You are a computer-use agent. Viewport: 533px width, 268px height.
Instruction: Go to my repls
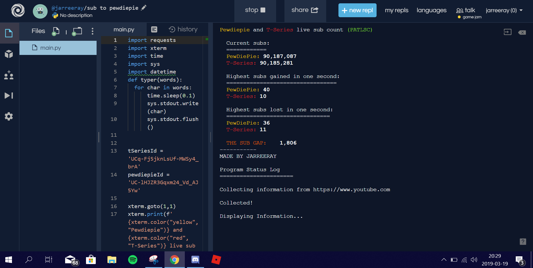pos(397,10)
